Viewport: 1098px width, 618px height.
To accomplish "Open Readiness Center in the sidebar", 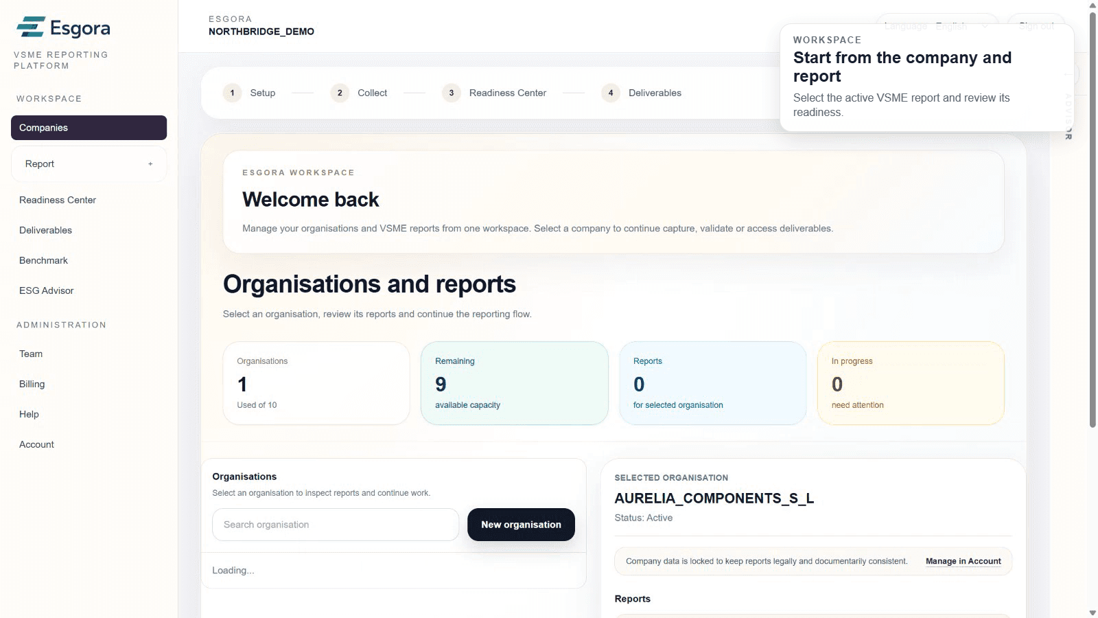I will coord(58,200).
